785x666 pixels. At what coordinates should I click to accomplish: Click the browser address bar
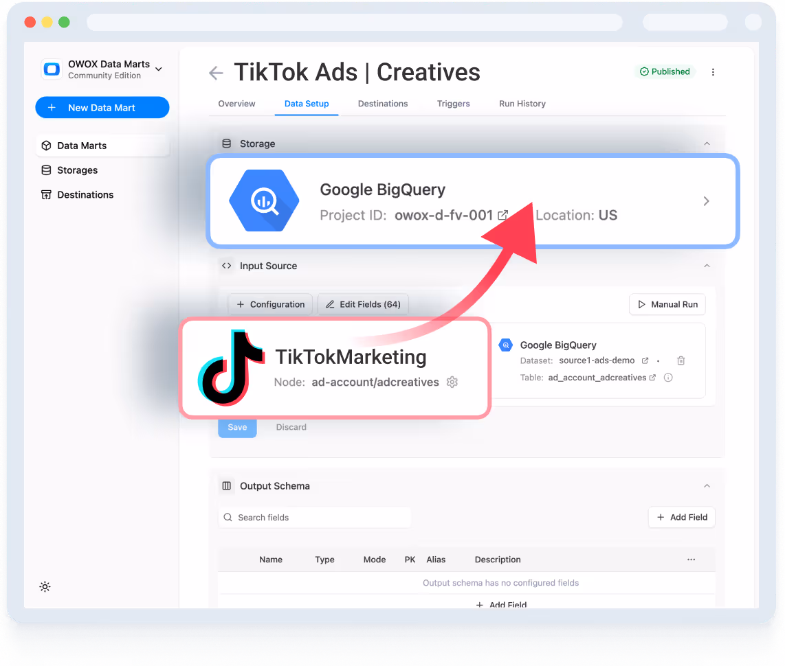pos(355,22)
